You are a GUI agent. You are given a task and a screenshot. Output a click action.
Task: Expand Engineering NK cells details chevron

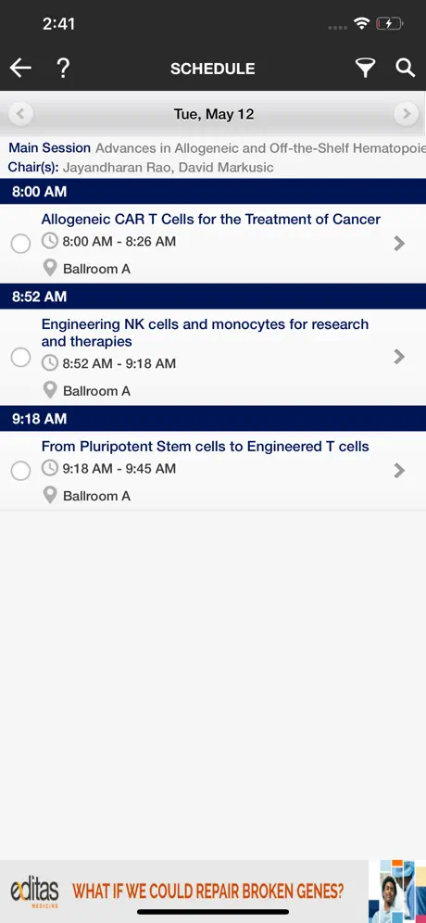point(399,357)
